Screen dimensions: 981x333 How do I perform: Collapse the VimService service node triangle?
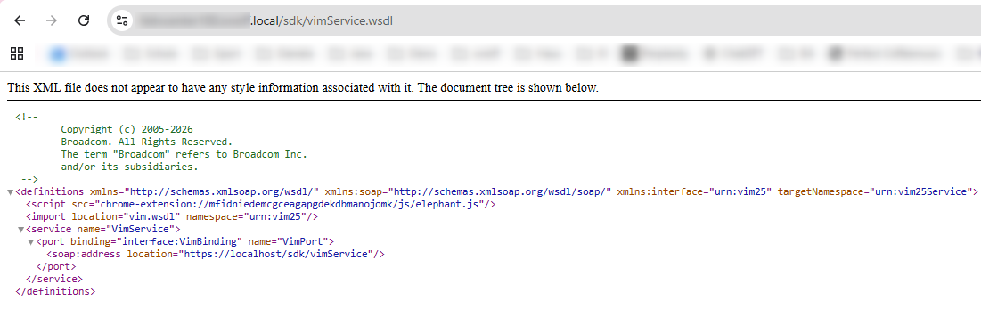[x=20, y=230]
